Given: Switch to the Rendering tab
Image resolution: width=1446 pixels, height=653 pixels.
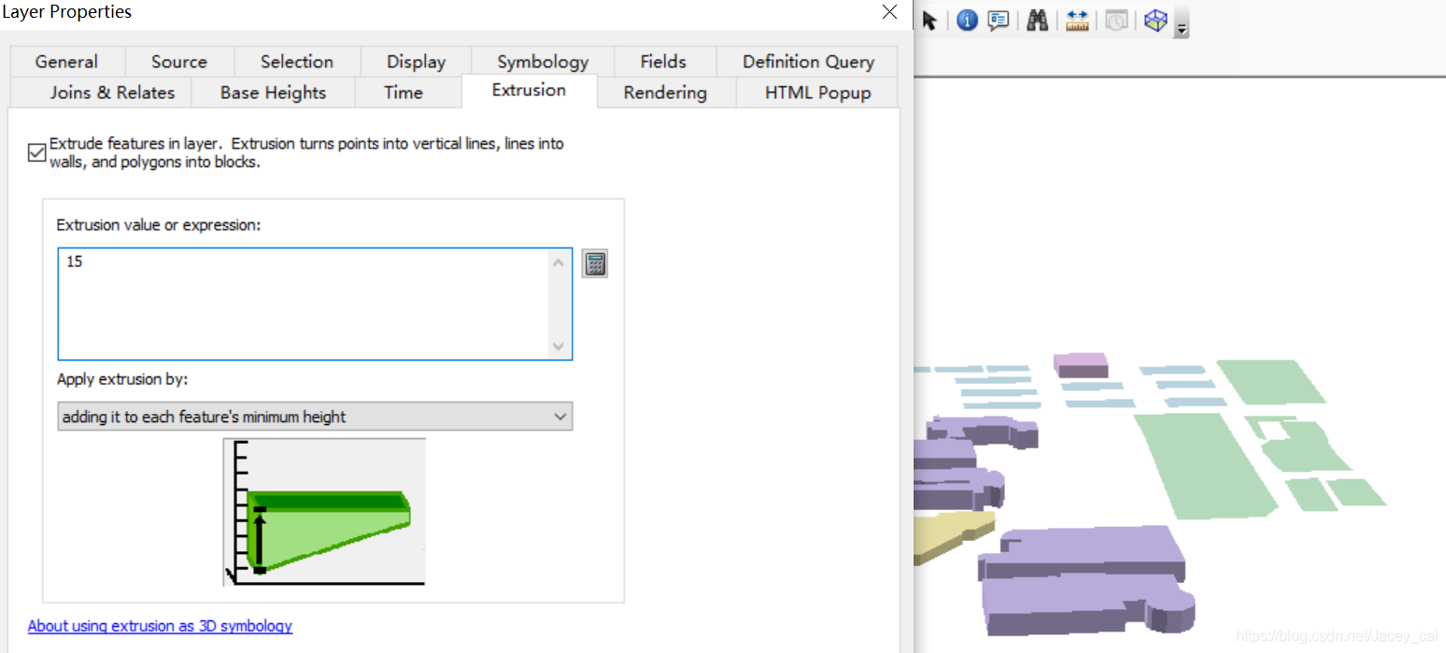Looking at the screenshot, I should coord(665,92).
